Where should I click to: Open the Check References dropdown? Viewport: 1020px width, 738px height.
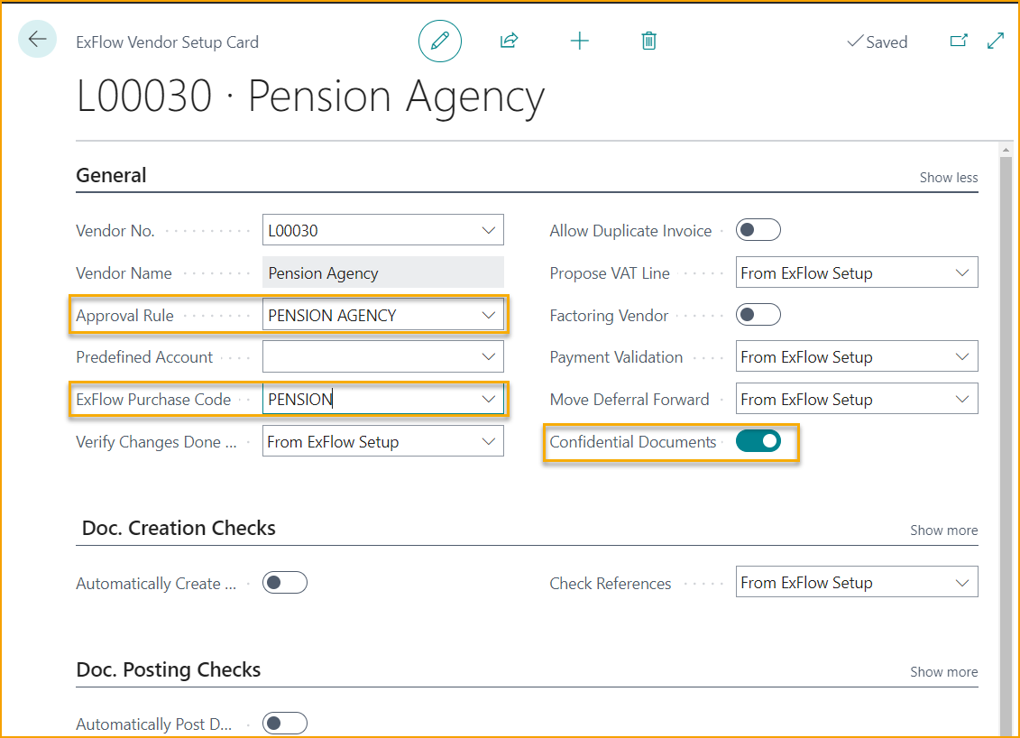click(962, 583)
